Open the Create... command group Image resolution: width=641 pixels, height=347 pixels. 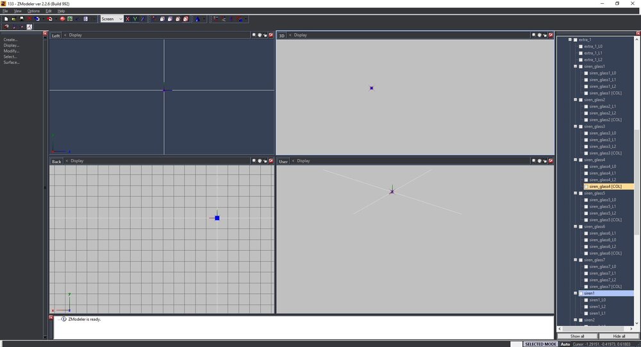[11, 40]
